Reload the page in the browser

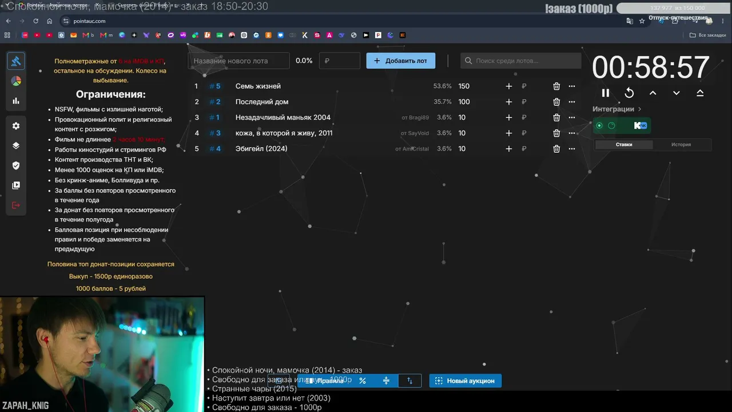point(35,21)
